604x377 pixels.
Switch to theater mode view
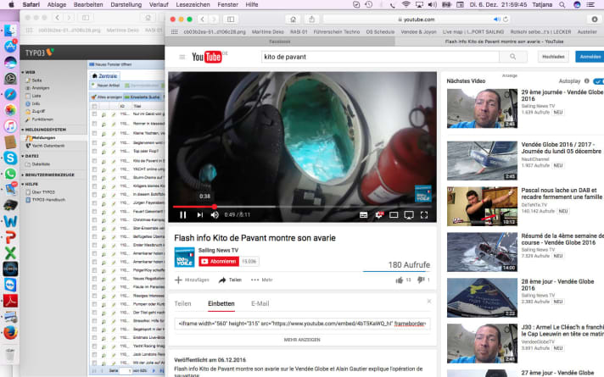pos(394,215)
